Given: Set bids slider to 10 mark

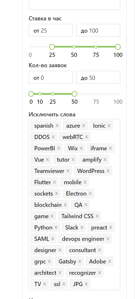Looking at the screenshot, I should 40,94.
